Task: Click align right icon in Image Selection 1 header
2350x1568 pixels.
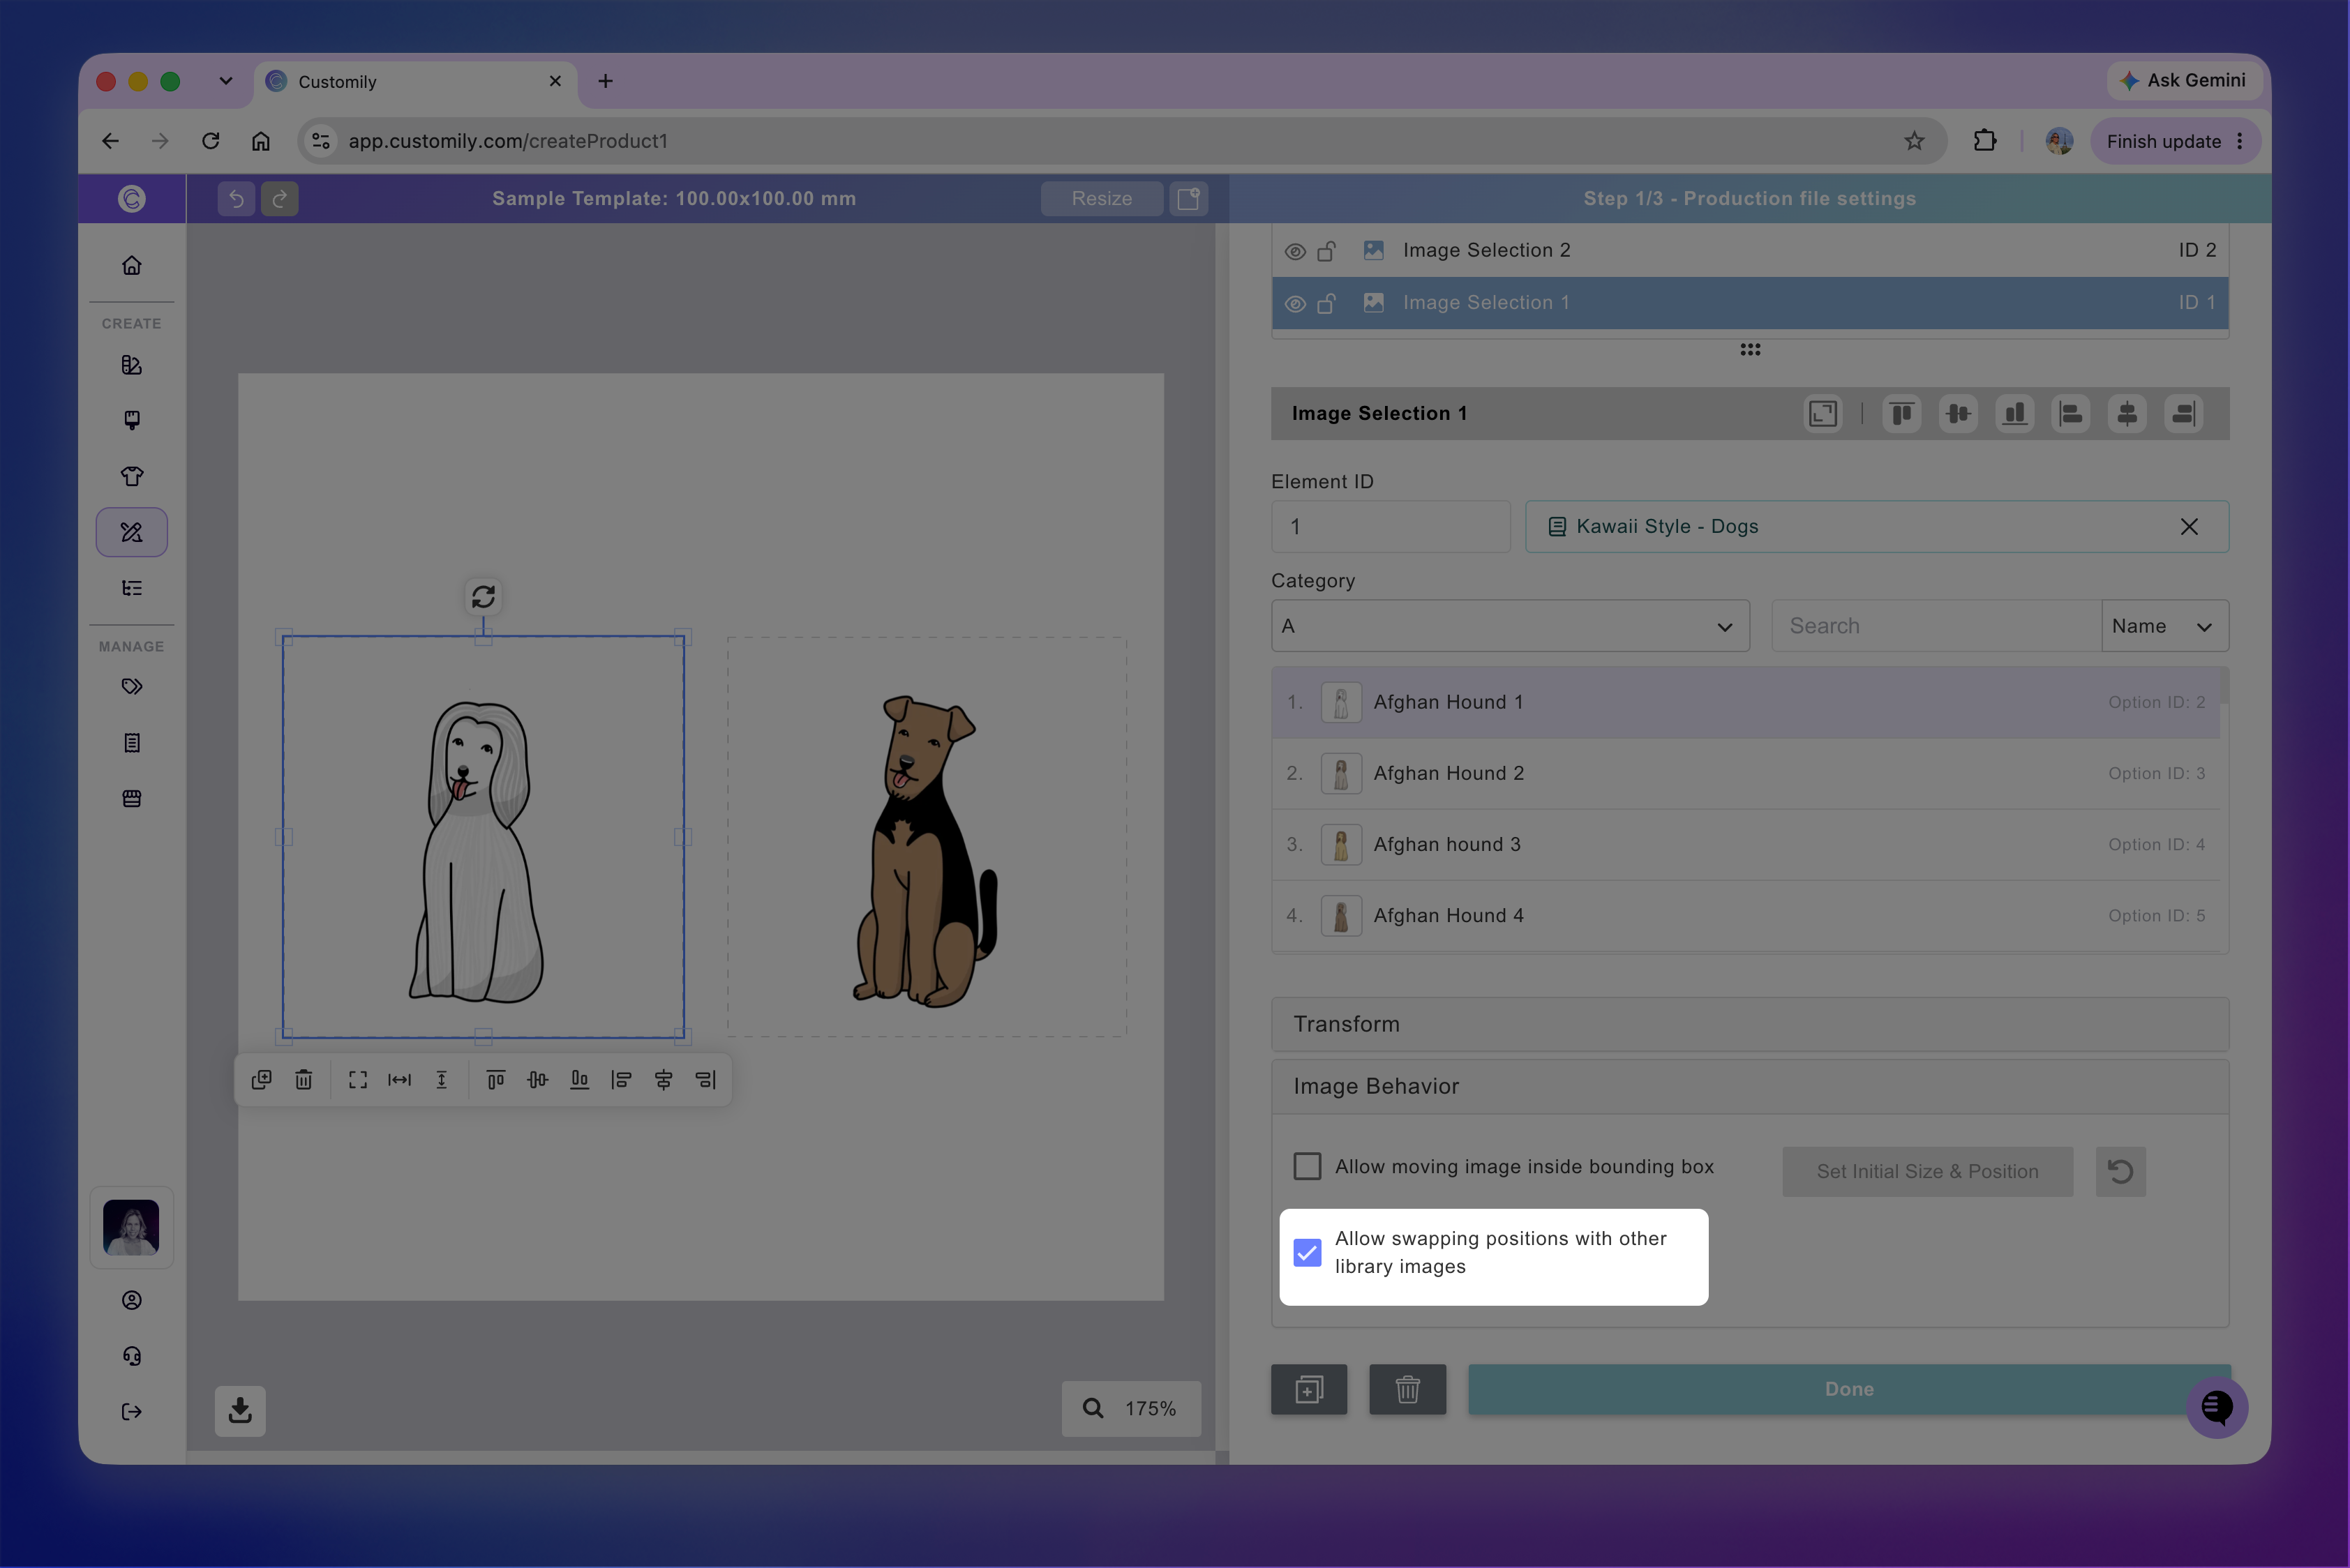Action: pyautogui.click(x=2184, y=414)
